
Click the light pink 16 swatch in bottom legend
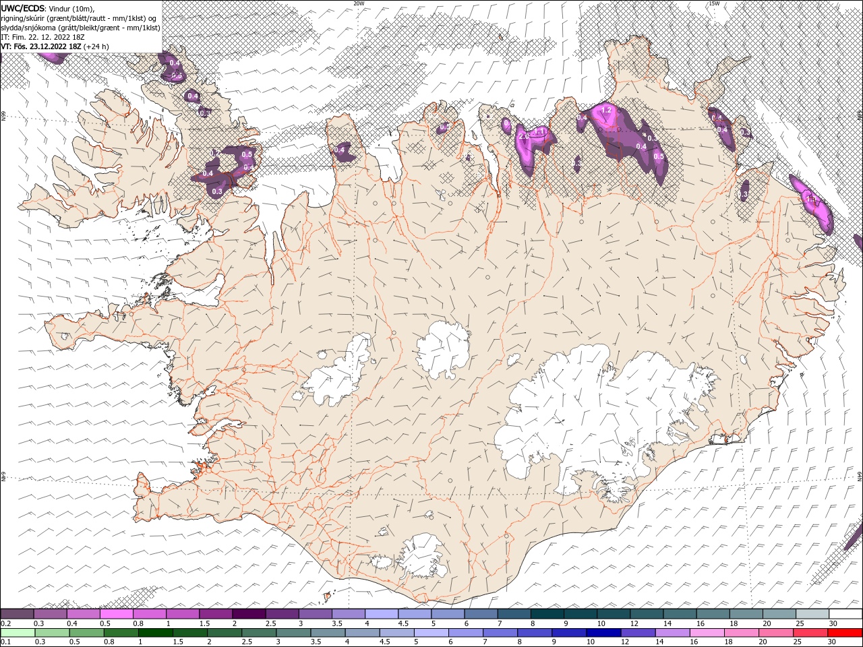point(707,632)
